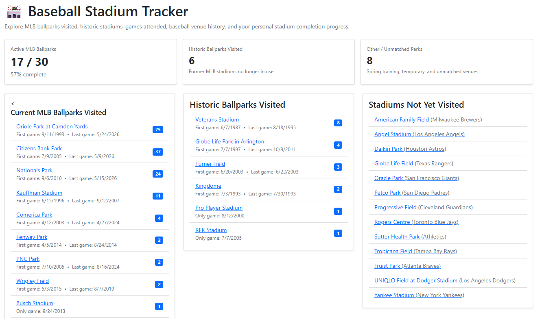This screenshot has width=555, height=319.
Task: Click the Stadiums Not Yet Visited heading
Action: click(x=416, y=105)
